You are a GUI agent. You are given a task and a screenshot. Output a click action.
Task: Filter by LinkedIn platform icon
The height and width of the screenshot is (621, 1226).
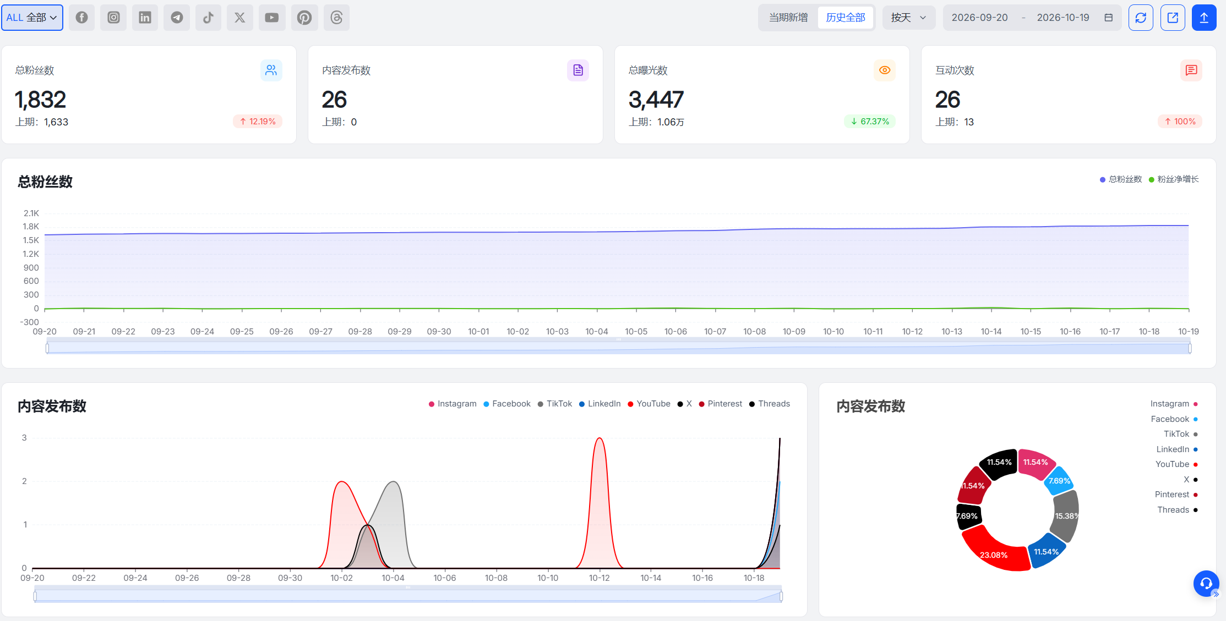point(145,18)
